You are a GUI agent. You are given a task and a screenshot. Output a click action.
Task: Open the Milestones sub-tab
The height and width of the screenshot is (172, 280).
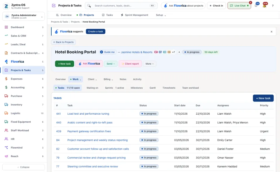coord(136,88)
